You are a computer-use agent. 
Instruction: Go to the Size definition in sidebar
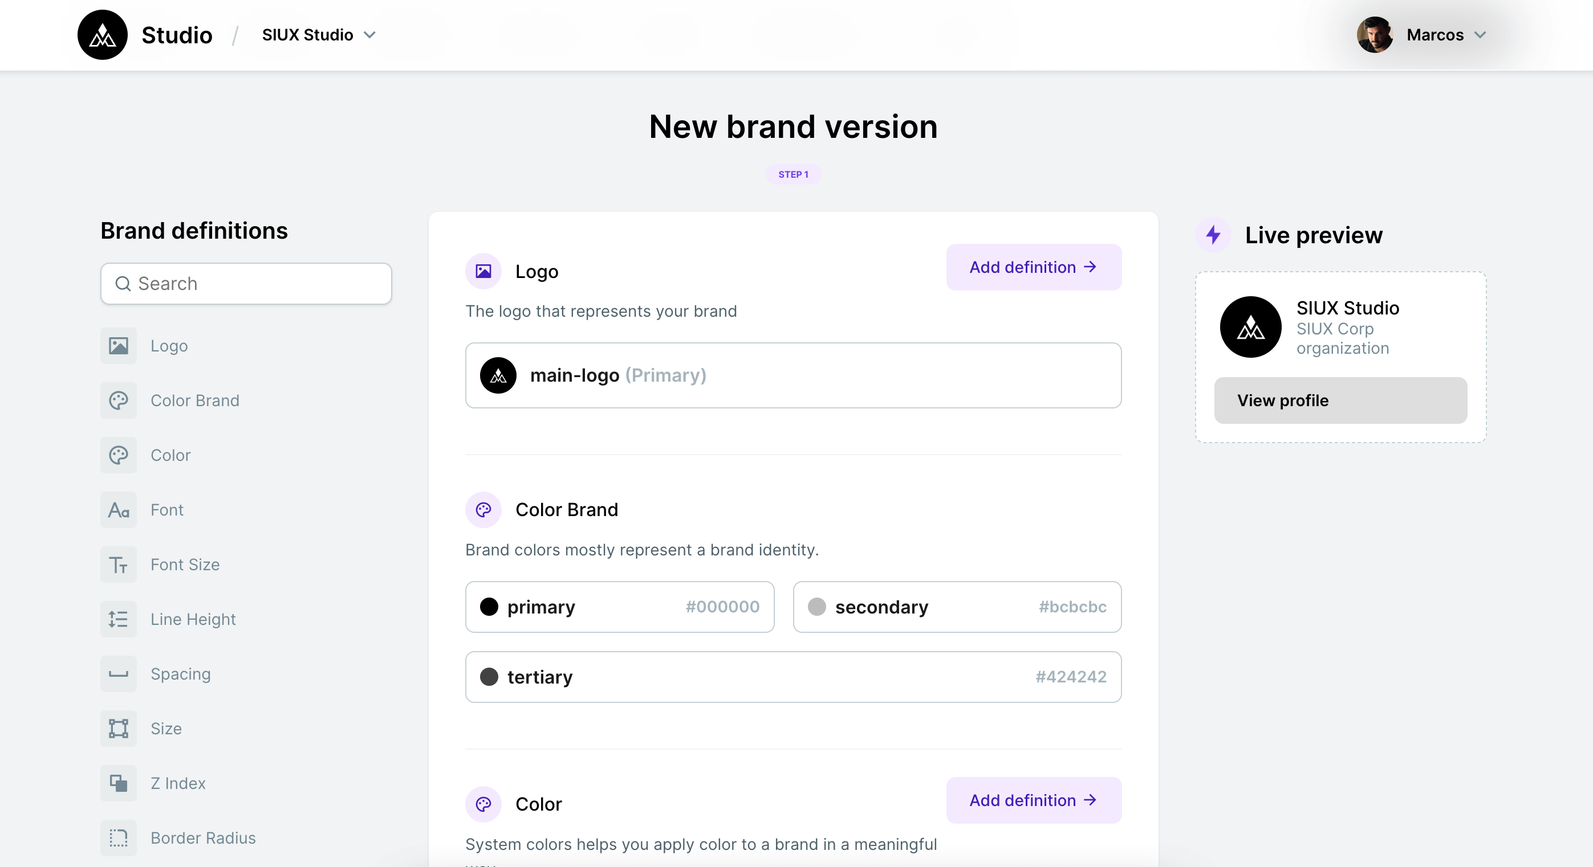[166, 729]
